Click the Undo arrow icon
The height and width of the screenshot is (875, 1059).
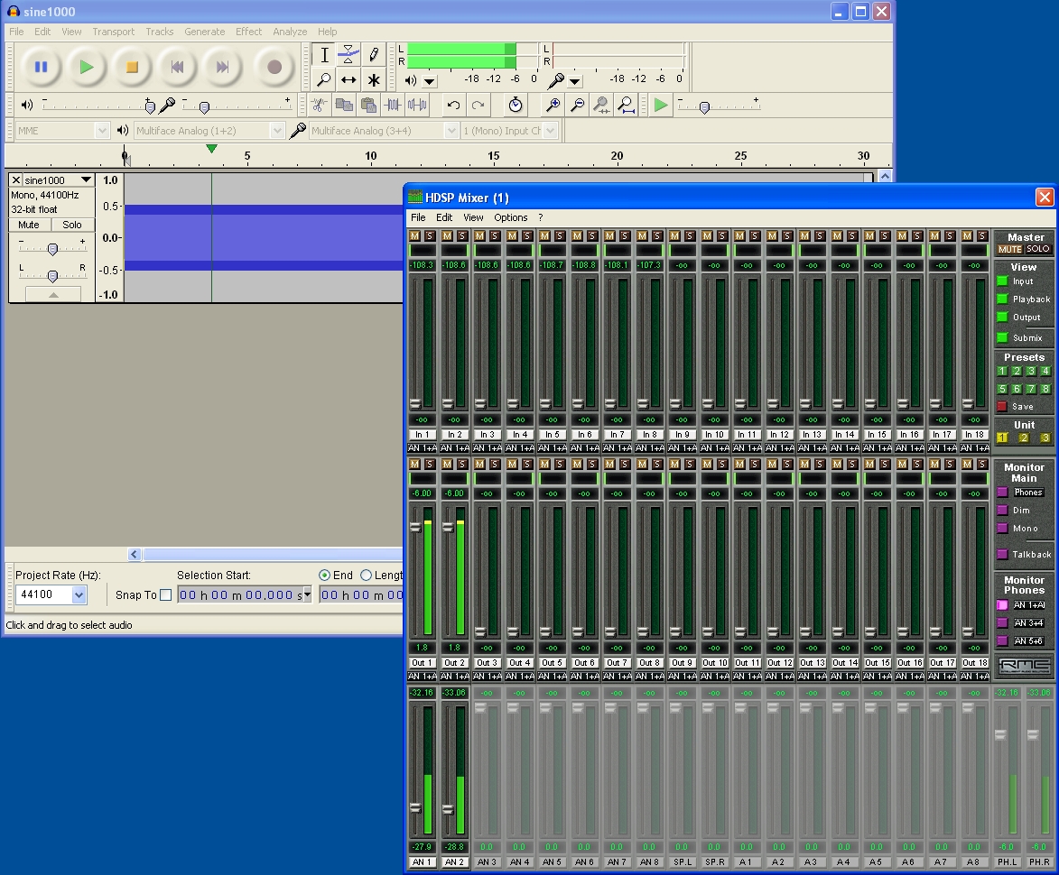click(x=454, y=105)
